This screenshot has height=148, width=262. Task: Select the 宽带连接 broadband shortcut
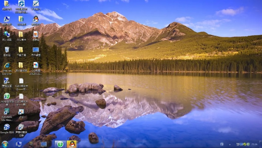coord(7,81)
